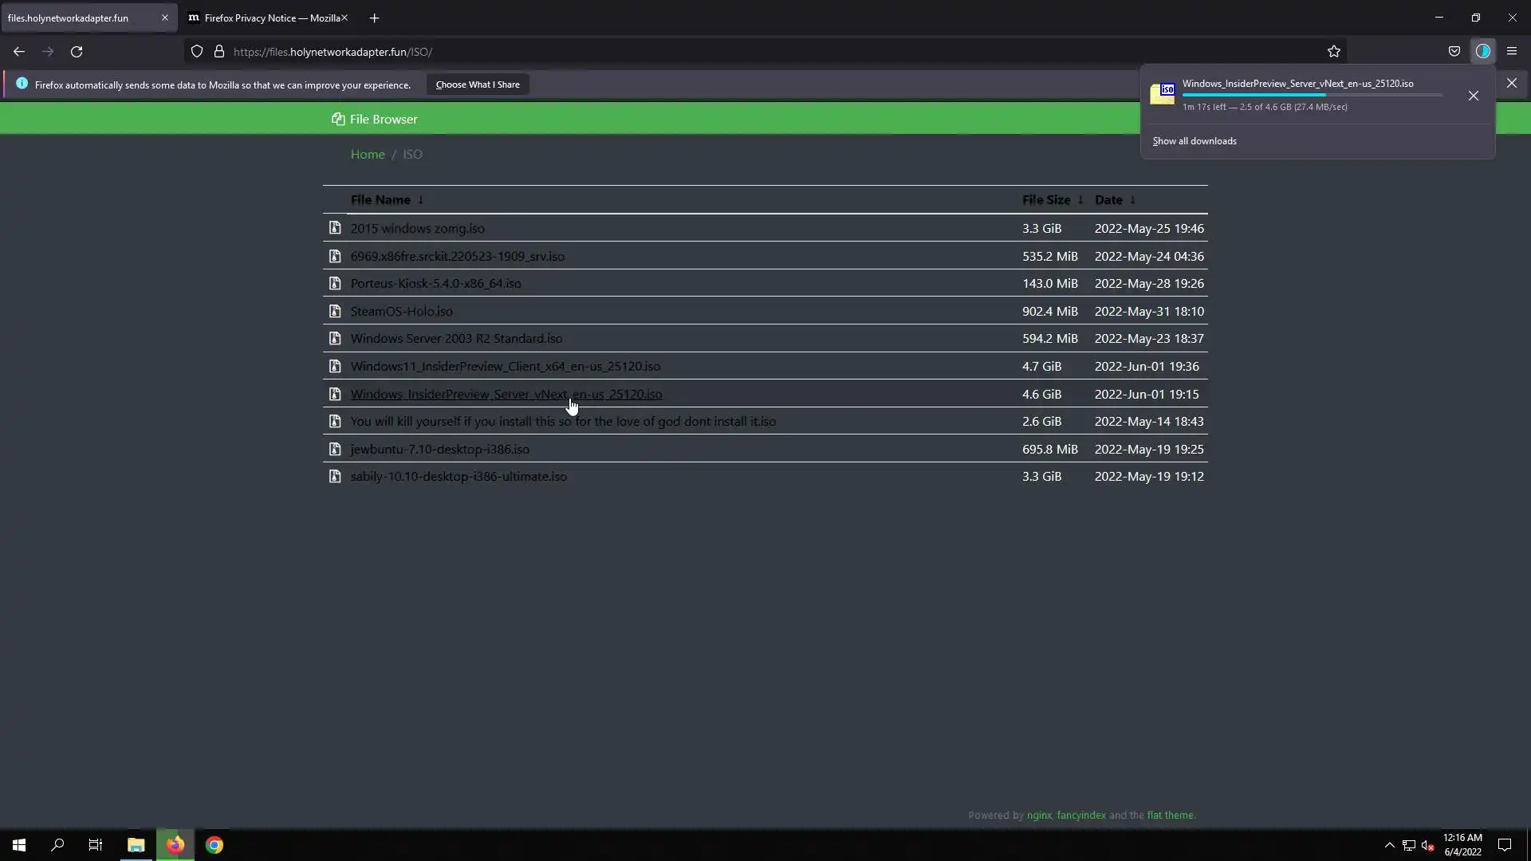The image size is (1531, 861).
Task: Download SteamOS-Holo.iso file
Action: pos(401,312)
